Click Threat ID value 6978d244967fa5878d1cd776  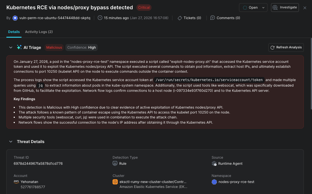[x=38, y=164]
